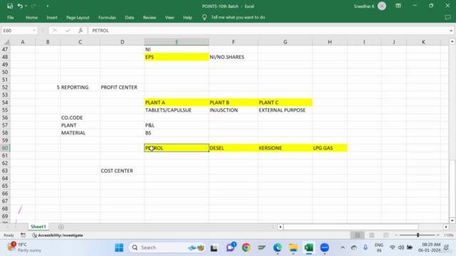
Task: Expand the formula bar chevron
Action: click(451, 31)
